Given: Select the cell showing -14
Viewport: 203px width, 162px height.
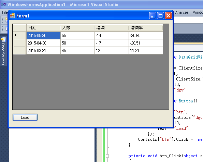Looking at the screenshot, I should point(112,35).
